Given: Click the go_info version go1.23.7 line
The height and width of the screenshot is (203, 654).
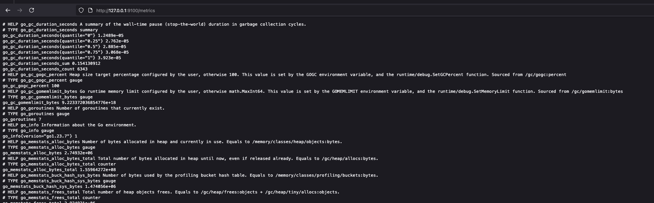Looking at the screenshot, I should click(40, 136).
